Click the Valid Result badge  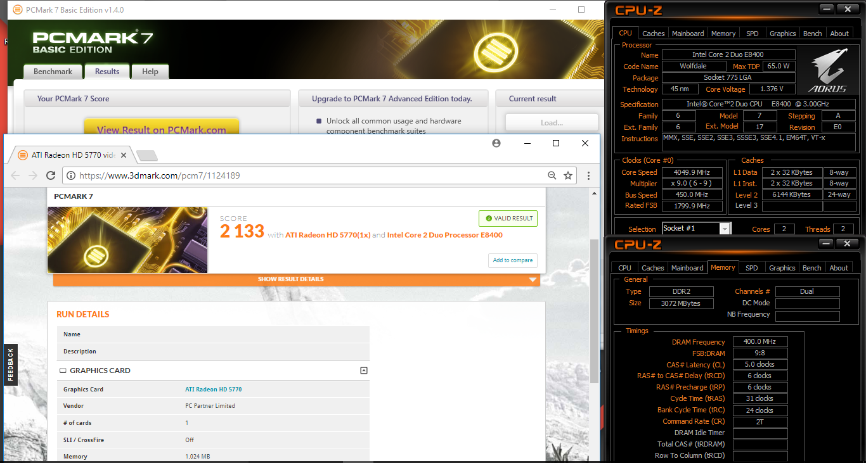[x=508, y=219]
